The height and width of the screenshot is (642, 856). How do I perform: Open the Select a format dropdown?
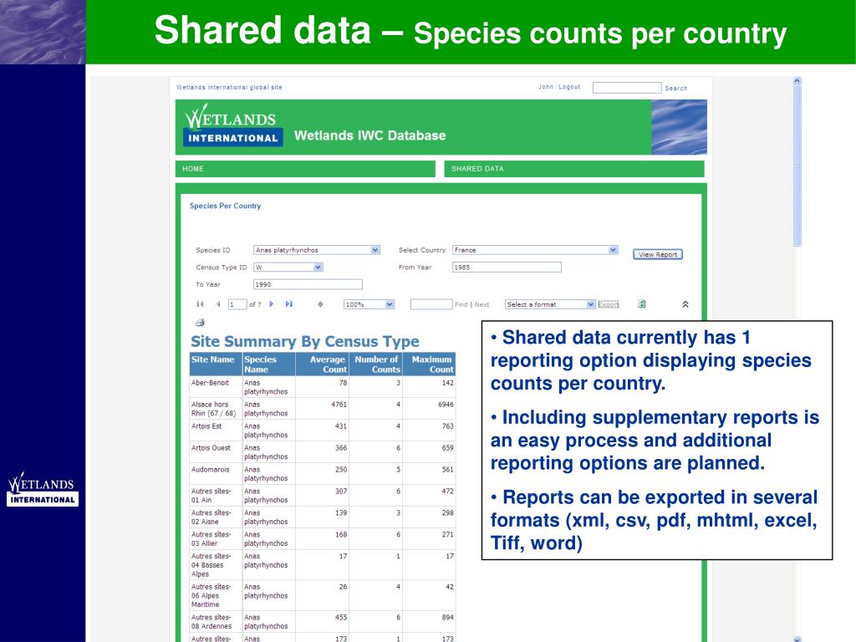click(x=591, y=304)
